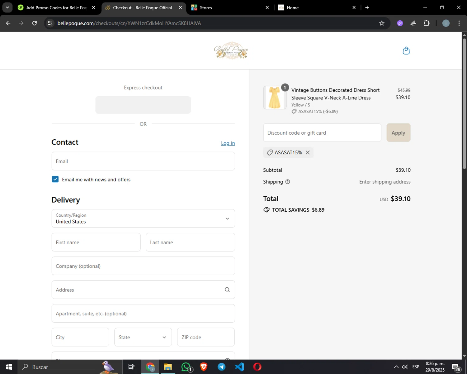The height and width of the screenshot is (374, 467).
Task: Open the browser extensions puzzle icon
Action: point(427,23)
